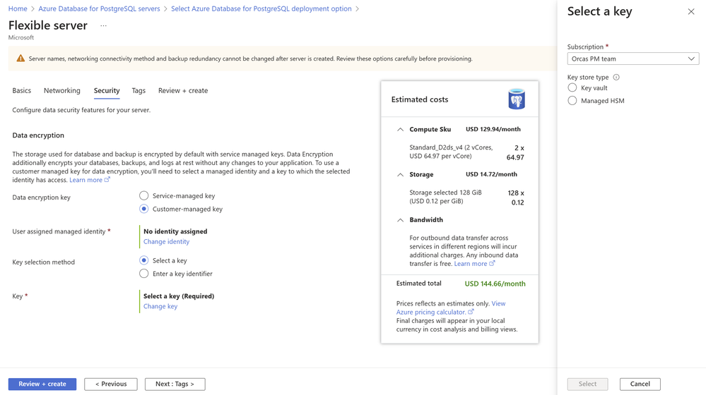This screenshot has width=706, height=395.
Task: Click the Home breadcrumb link
Action: point(18,8)
